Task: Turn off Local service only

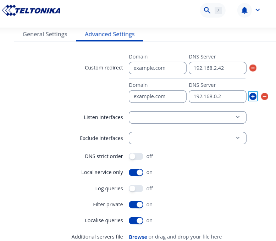Action: 136,172
